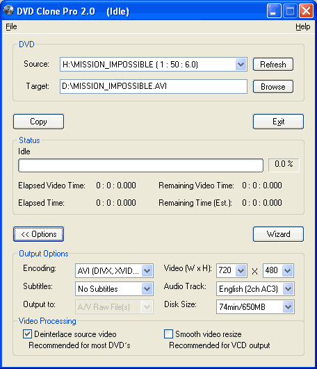
Task: Click the Remaining Video Time value
Action: coord(262,186)
